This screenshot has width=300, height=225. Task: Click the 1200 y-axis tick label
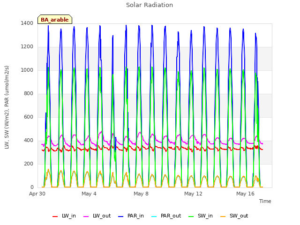pos(27,47)
